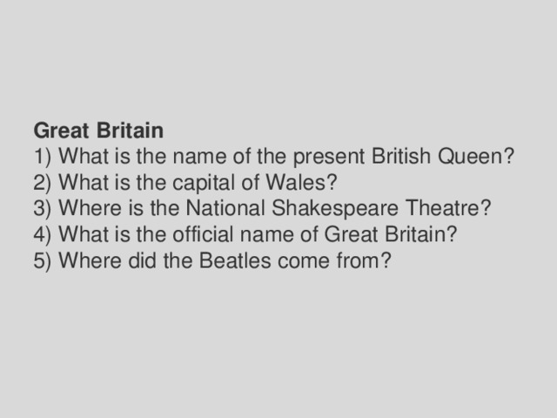This screenshot has width=557, height=418.
Task: Place cursor on the word Shakespeare
Action: tap(334, 208)
